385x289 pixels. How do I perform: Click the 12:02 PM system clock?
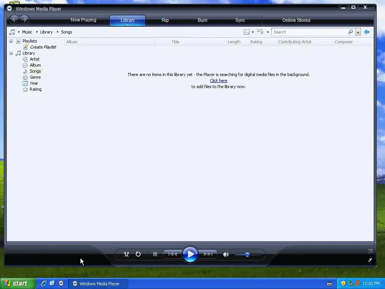[371, 284]
